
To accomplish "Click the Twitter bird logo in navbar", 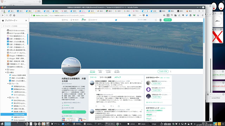I will (x=116, y=20).
